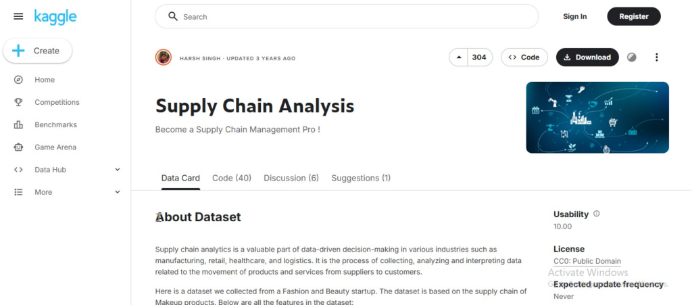This screenshot has height=305, width=692.
Task: Toggle the dark/light theme circle icon
Action: [632, 57]
